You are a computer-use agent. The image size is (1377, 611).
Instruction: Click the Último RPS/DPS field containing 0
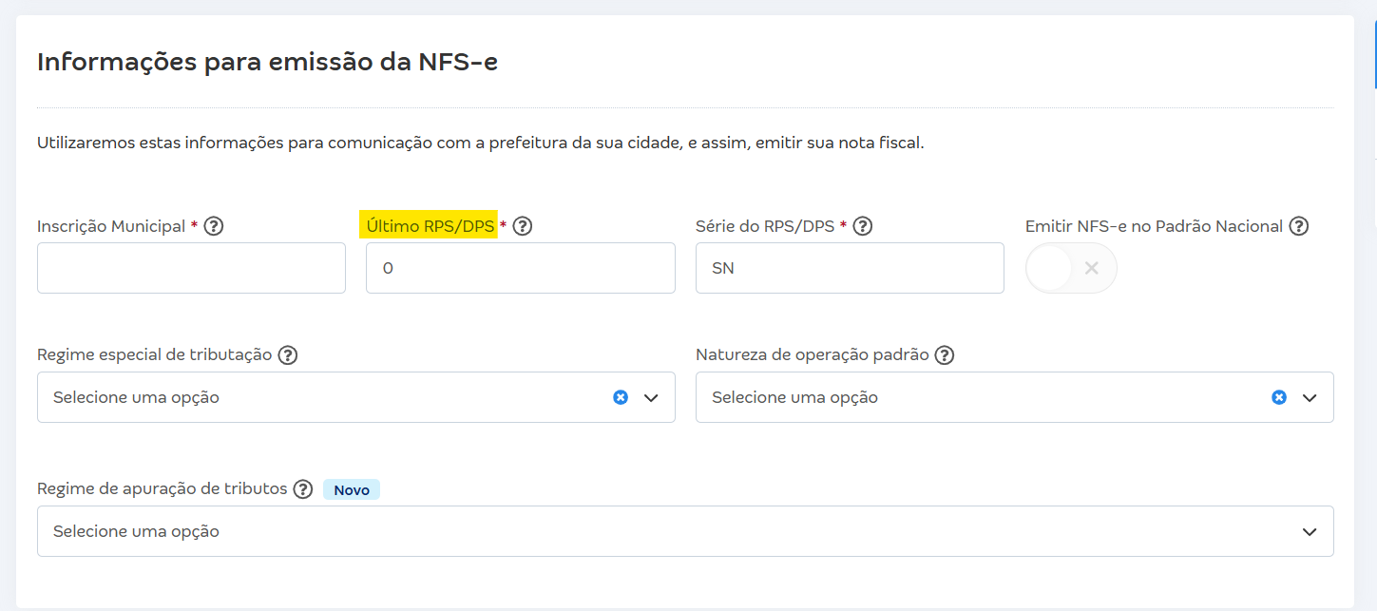pos(520,267)
